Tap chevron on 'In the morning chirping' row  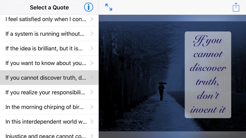tap(92, 107)
